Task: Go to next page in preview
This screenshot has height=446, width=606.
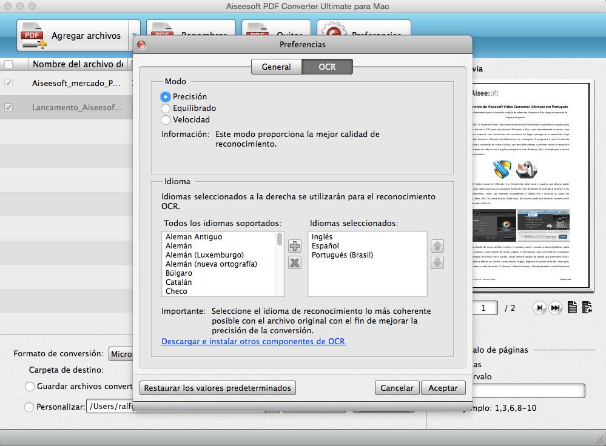Action: pyautogui.click(x=539, y=308)
